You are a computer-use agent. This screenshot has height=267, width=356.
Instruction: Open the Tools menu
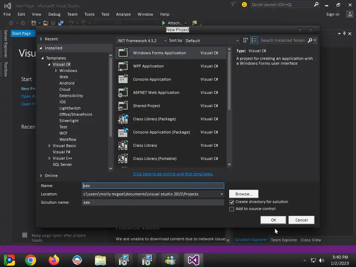click(x=89, y=14)
